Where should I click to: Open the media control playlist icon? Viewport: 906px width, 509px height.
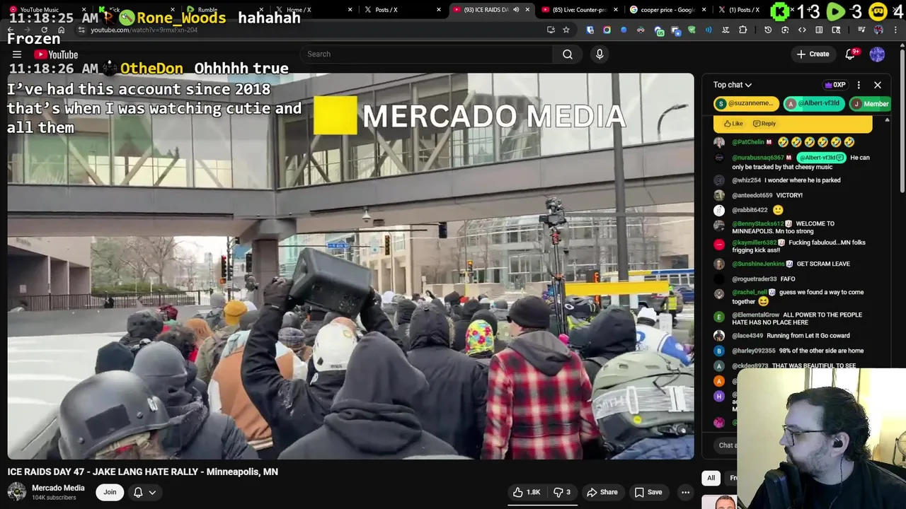861,30
